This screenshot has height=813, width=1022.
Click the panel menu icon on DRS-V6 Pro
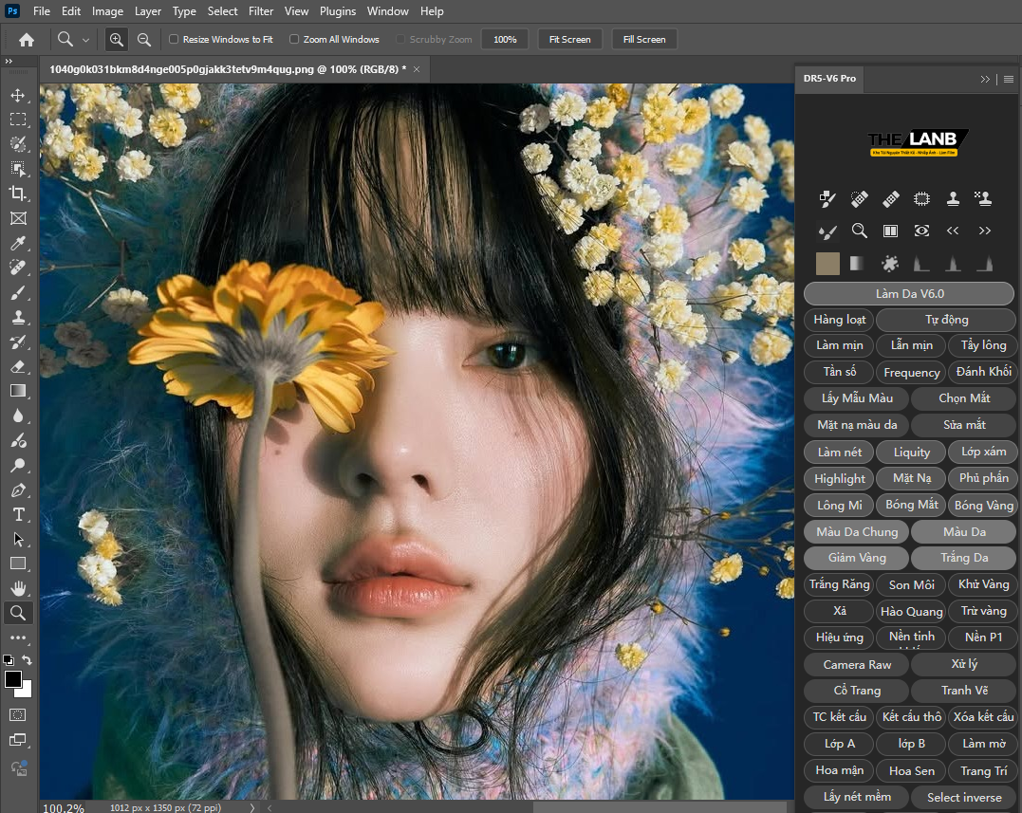coord(1008,79)
